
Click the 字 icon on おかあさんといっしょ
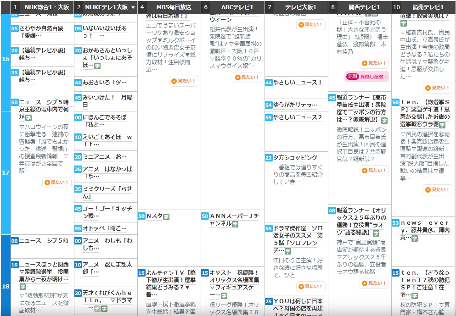point(97,66)
